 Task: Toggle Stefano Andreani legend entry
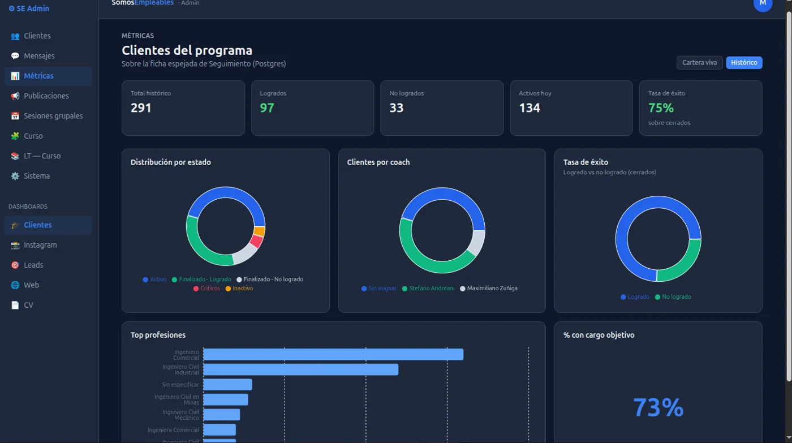coord(428,289)
